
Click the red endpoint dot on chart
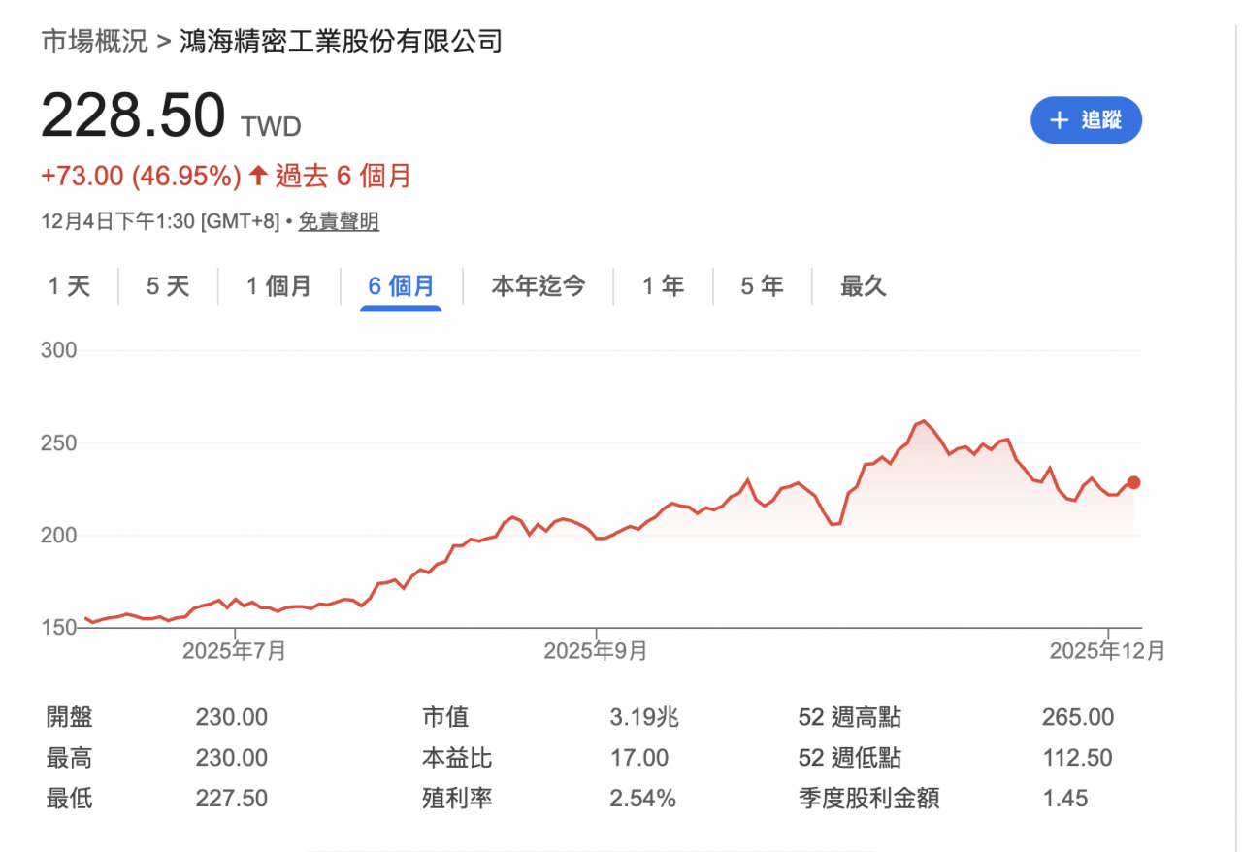point(1133,482)
